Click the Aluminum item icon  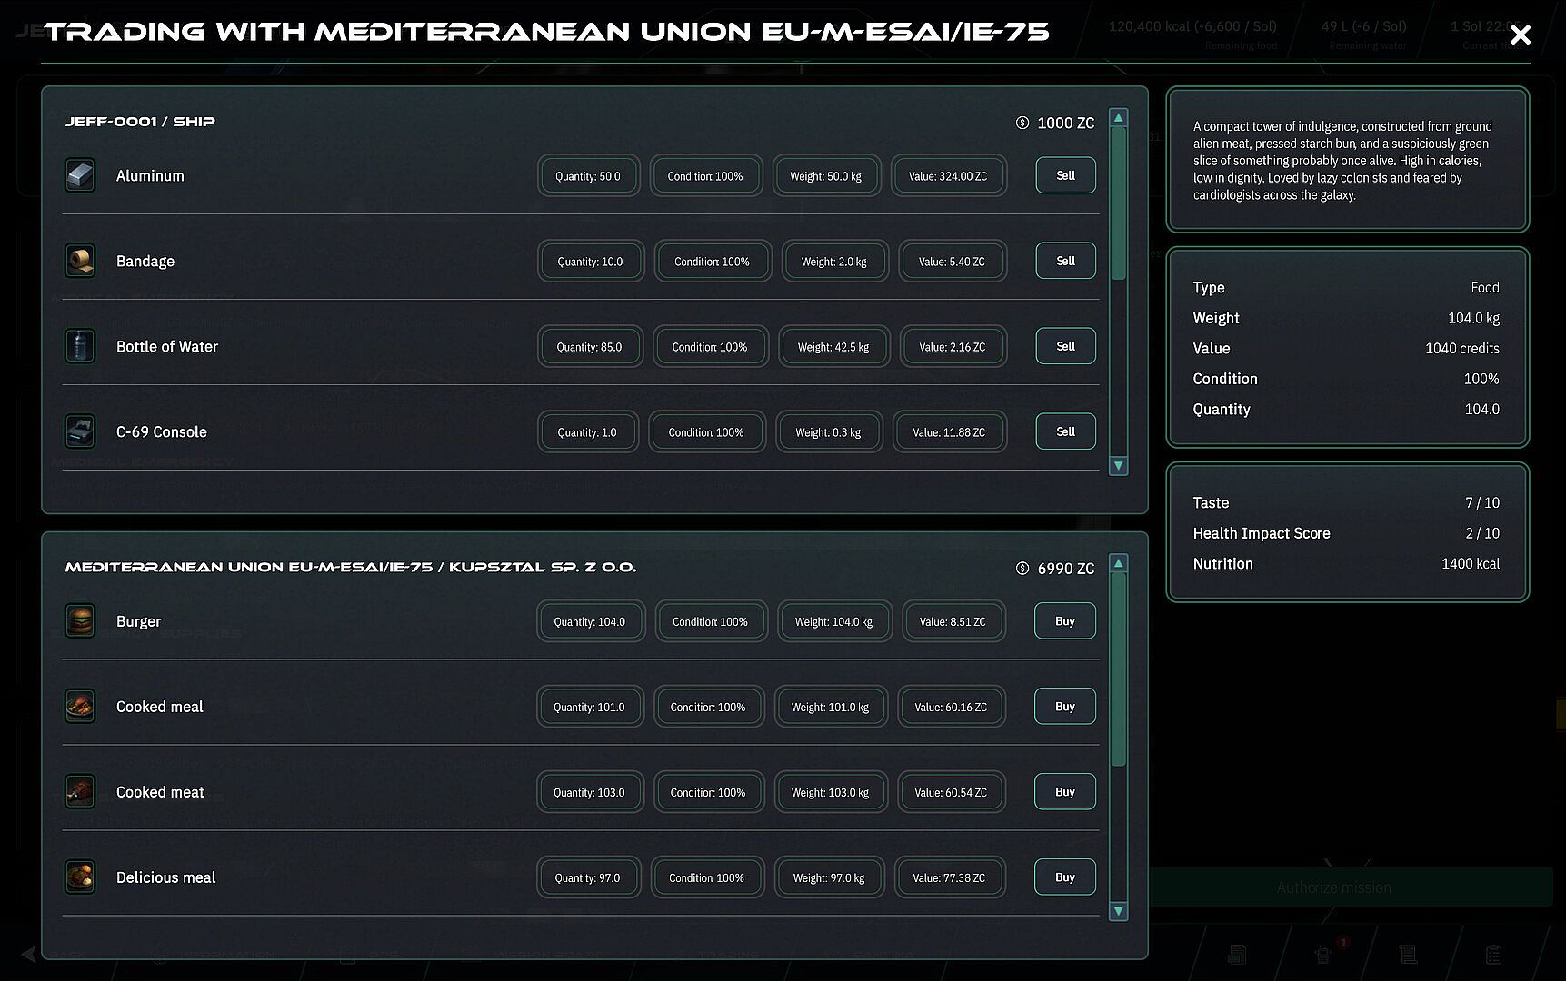(80, 175)
